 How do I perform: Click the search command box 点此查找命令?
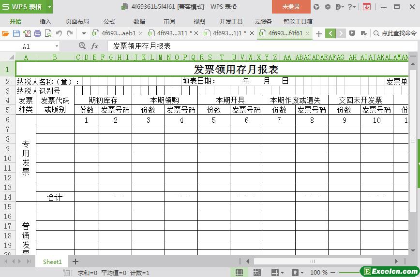(x=395, y=33)
